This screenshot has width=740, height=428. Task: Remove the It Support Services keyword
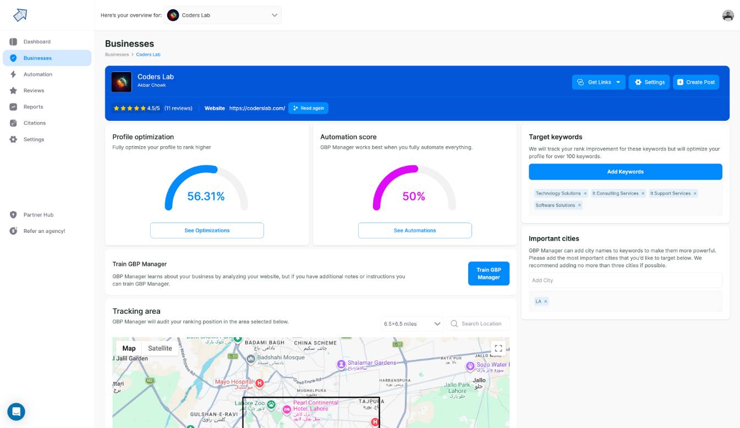pos(695,193)
